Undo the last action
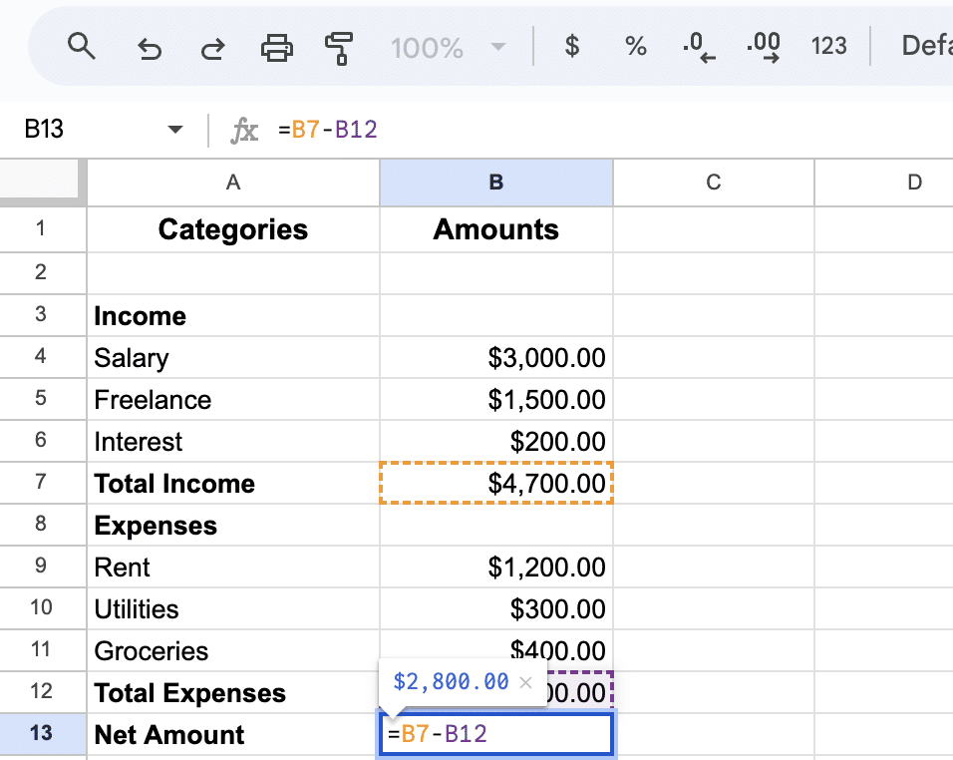Image resolution: width=953 pixels, height=760 pixels. click(149, 48)
